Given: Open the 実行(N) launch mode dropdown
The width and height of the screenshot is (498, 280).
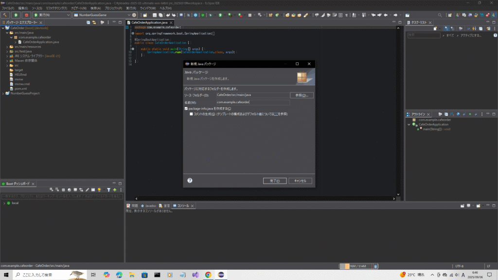Looking at the screenshot, I should point(67,15).
